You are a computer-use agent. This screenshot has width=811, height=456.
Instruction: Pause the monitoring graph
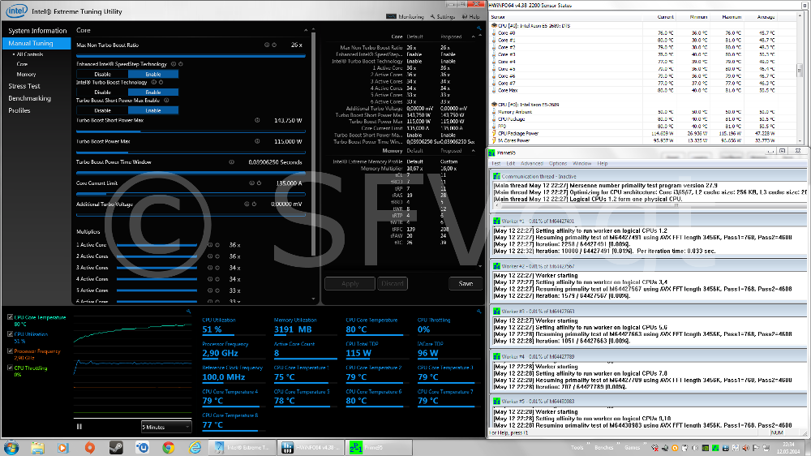79,427
